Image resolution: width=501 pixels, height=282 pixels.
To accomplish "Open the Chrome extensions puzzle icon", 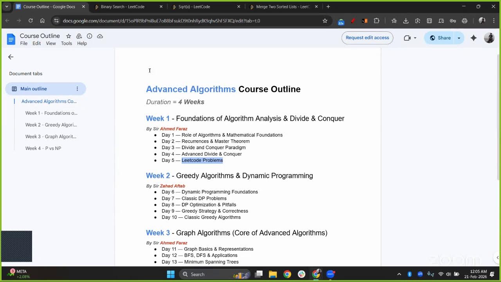I will [377, 21].
